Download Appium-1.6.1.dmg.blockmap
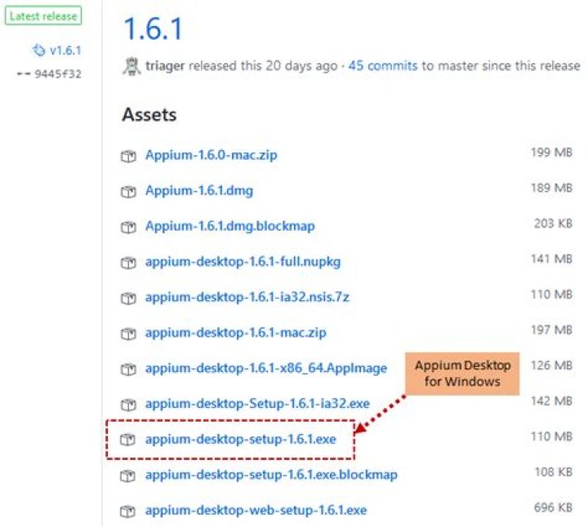This screenshot has height=527, width=588. point(230,226)
